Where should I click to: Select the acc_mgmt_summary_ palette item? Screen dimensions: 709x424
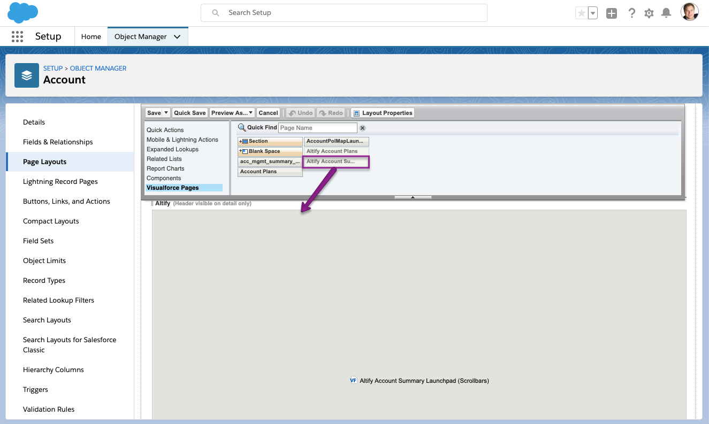click(x=270, y=161)
